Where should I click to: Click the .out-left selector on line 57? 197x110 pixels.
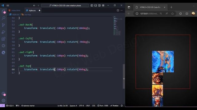point(25,38)
